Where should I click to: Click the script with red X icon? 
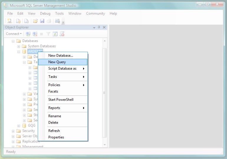click(x=62, y=34)
